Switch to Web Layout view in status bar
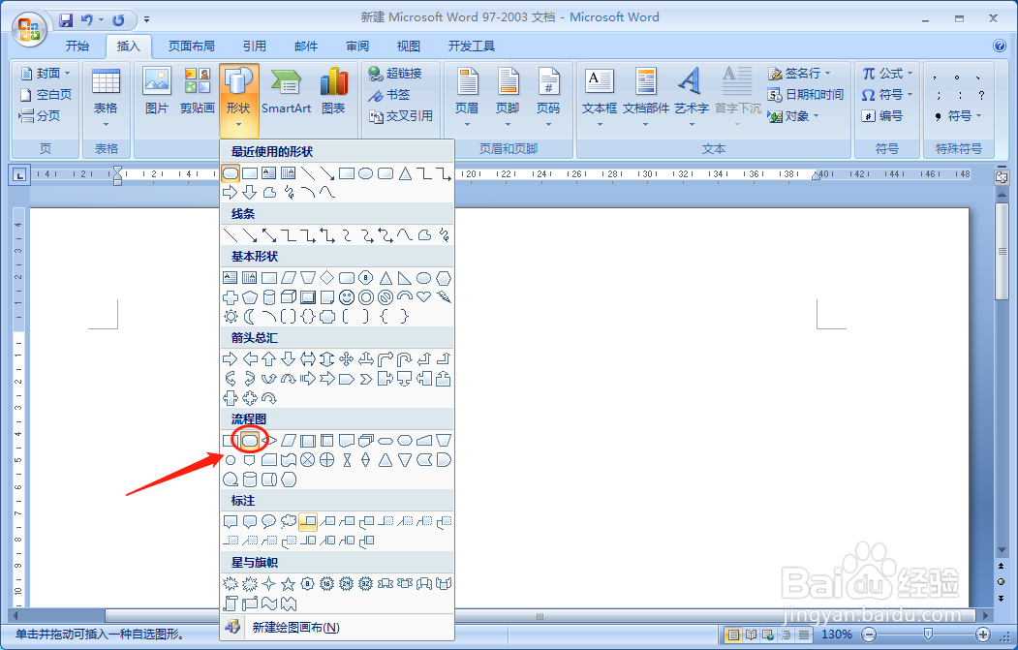1018x650 pixels. pyautogui.click(x=769, y=635)
